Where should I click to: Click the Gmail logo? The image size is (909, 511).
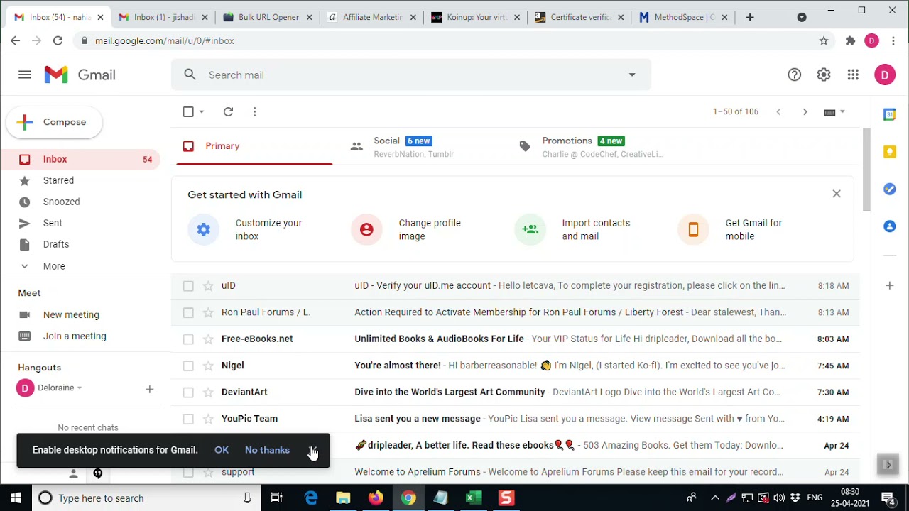[x=80, y=75]
